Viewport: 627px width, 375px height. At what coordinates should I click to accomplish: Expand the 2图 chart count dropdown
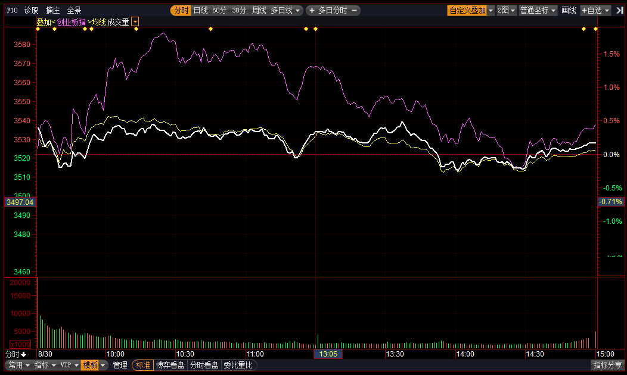[506, 11]
